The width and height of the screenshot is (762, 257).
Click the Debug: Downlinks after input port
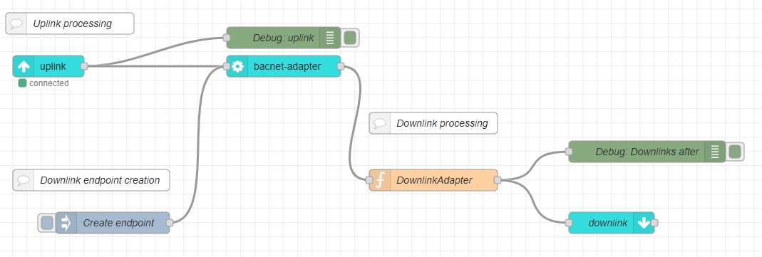[569, 152]
